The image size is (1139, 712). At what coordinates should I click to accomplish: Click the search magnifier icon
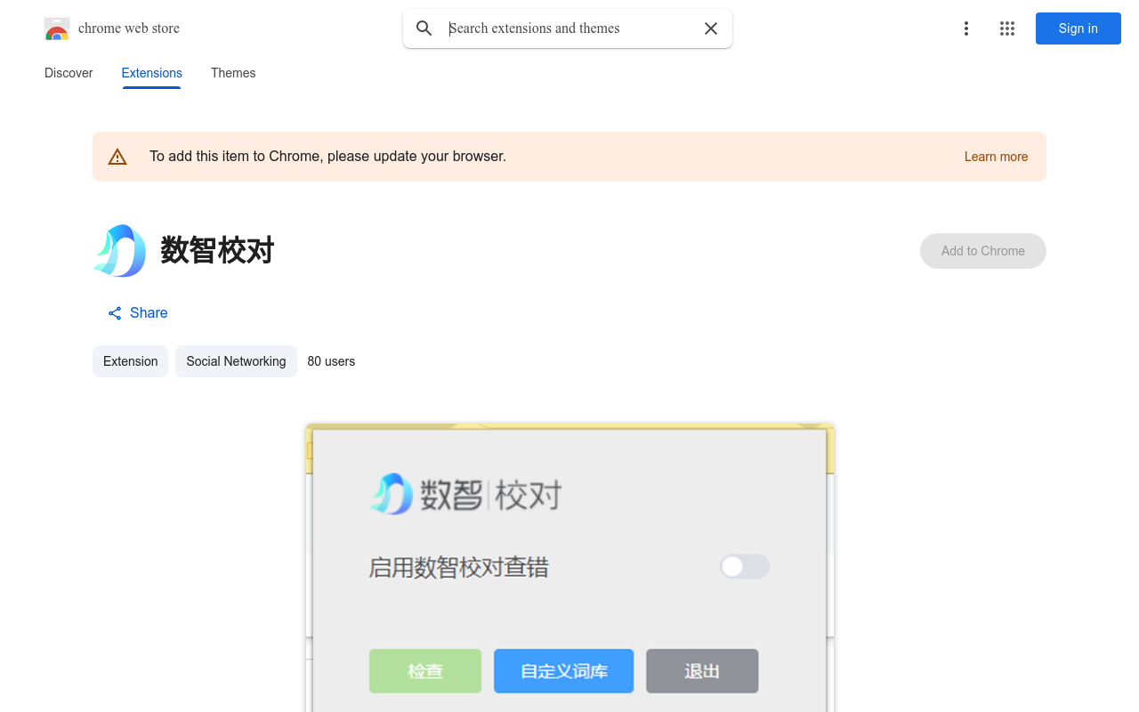click(424, 28)
